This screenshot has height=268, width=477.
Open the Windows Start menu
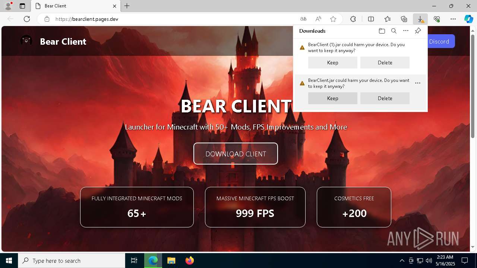(9, 261)
